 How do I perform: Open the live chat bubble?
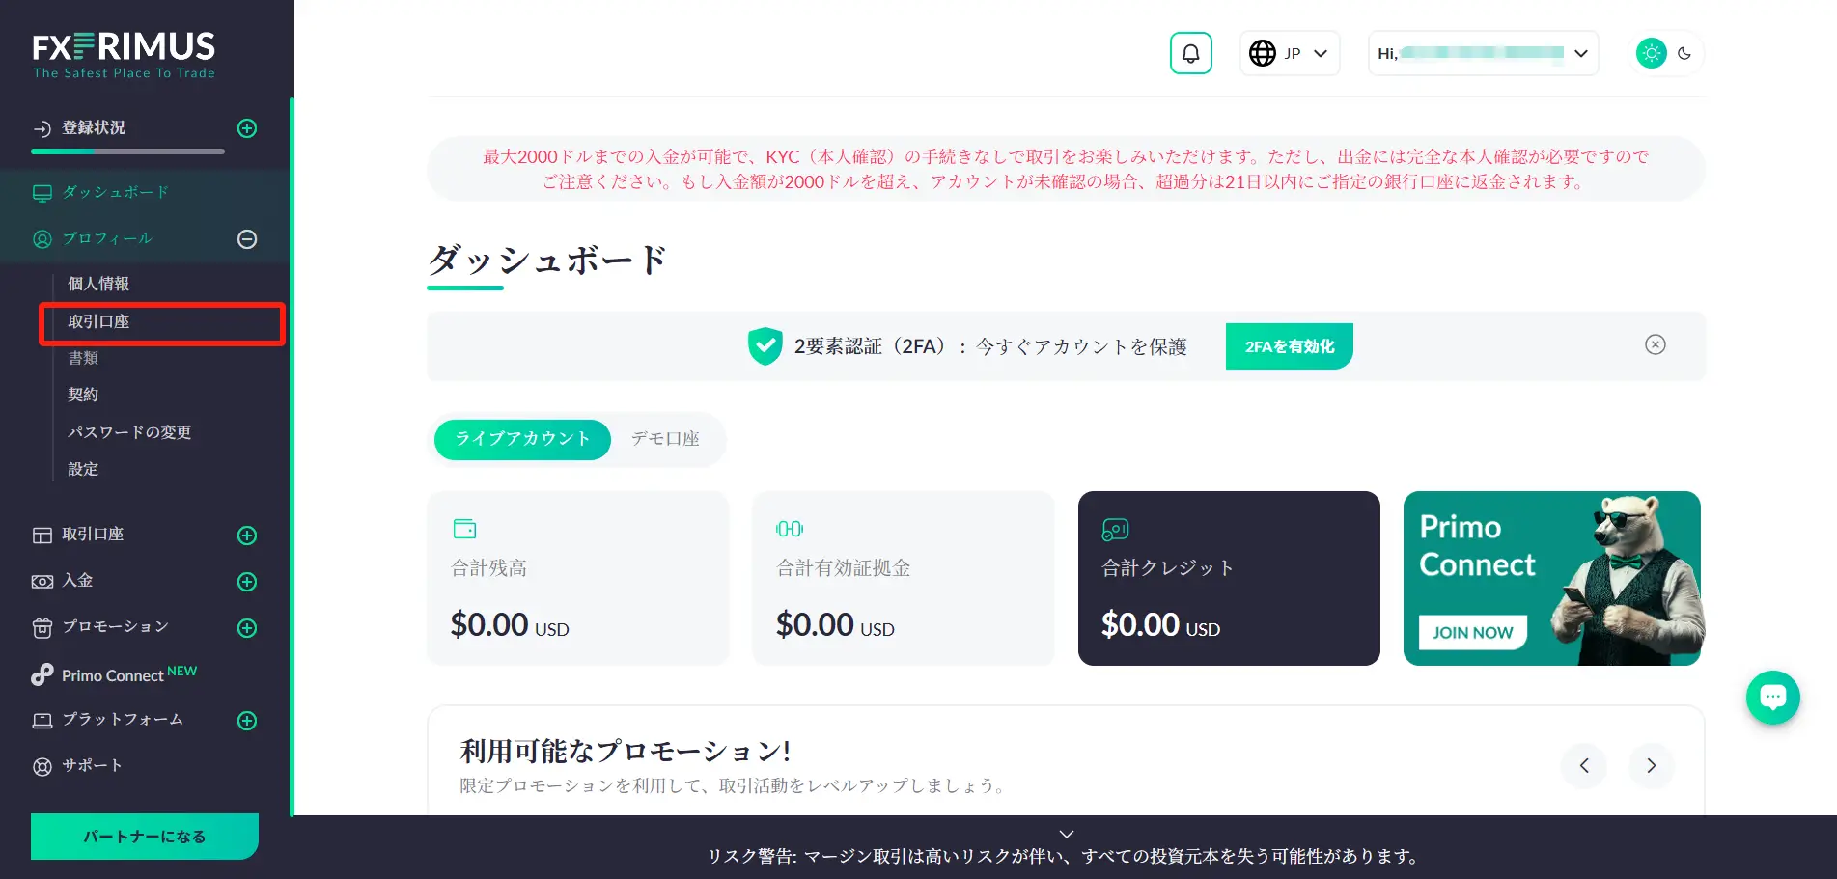coord(1772,697)
